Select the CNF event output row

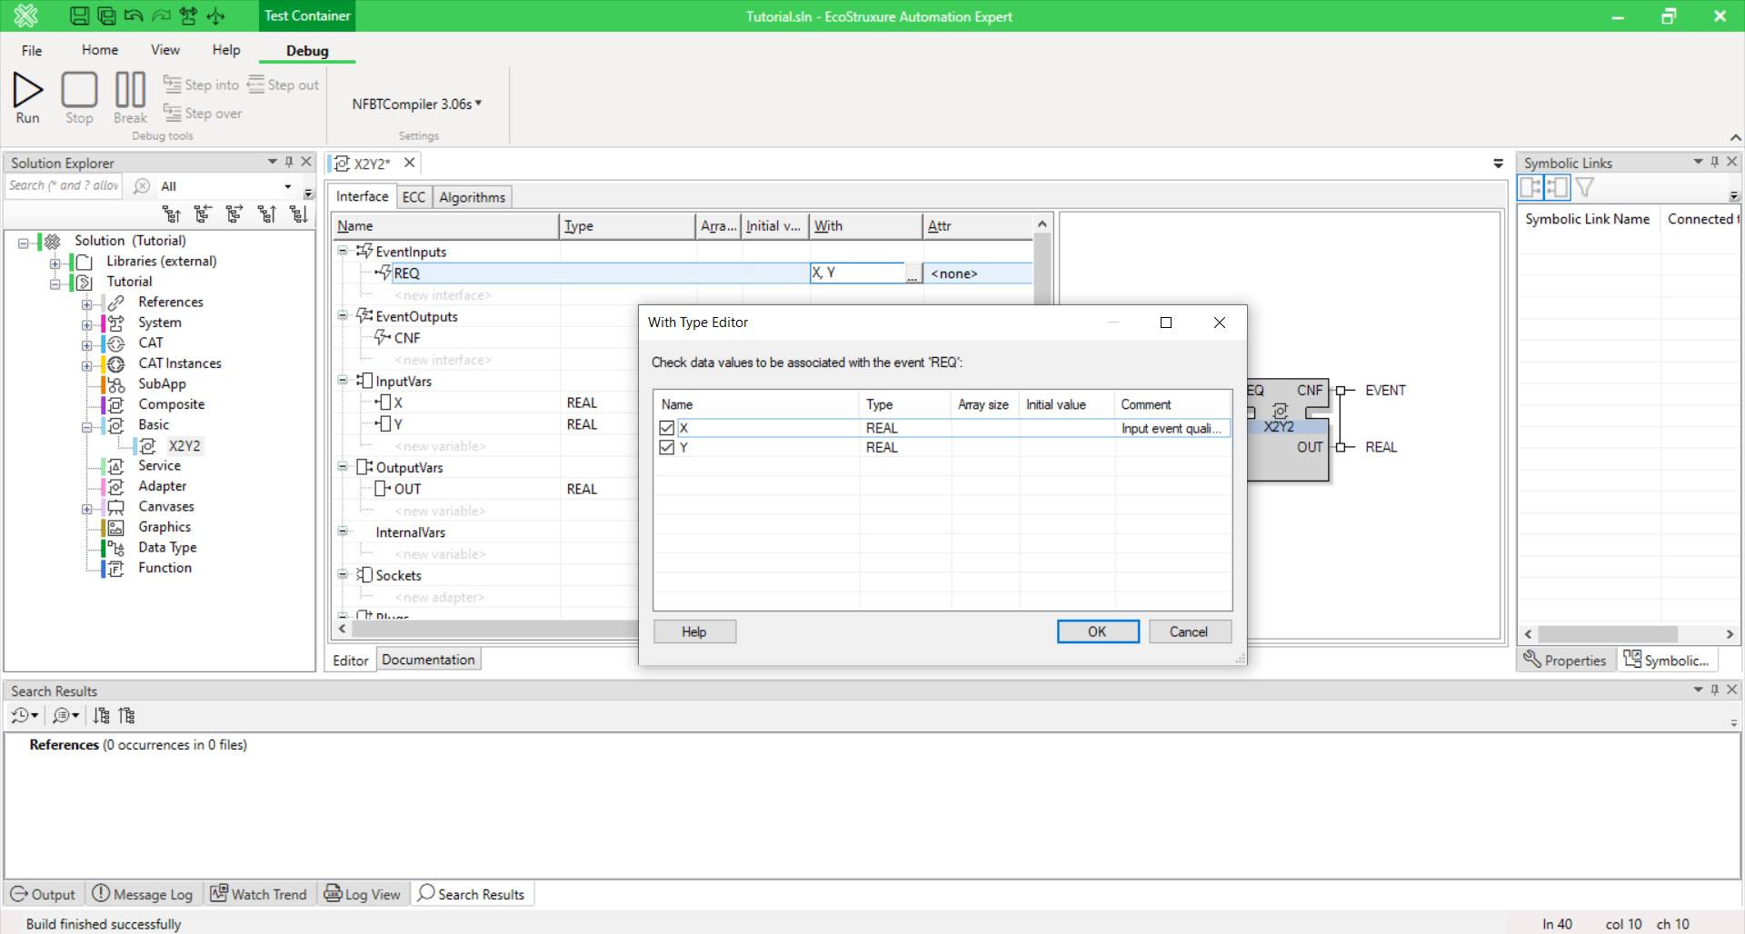[x=407, y=338]
